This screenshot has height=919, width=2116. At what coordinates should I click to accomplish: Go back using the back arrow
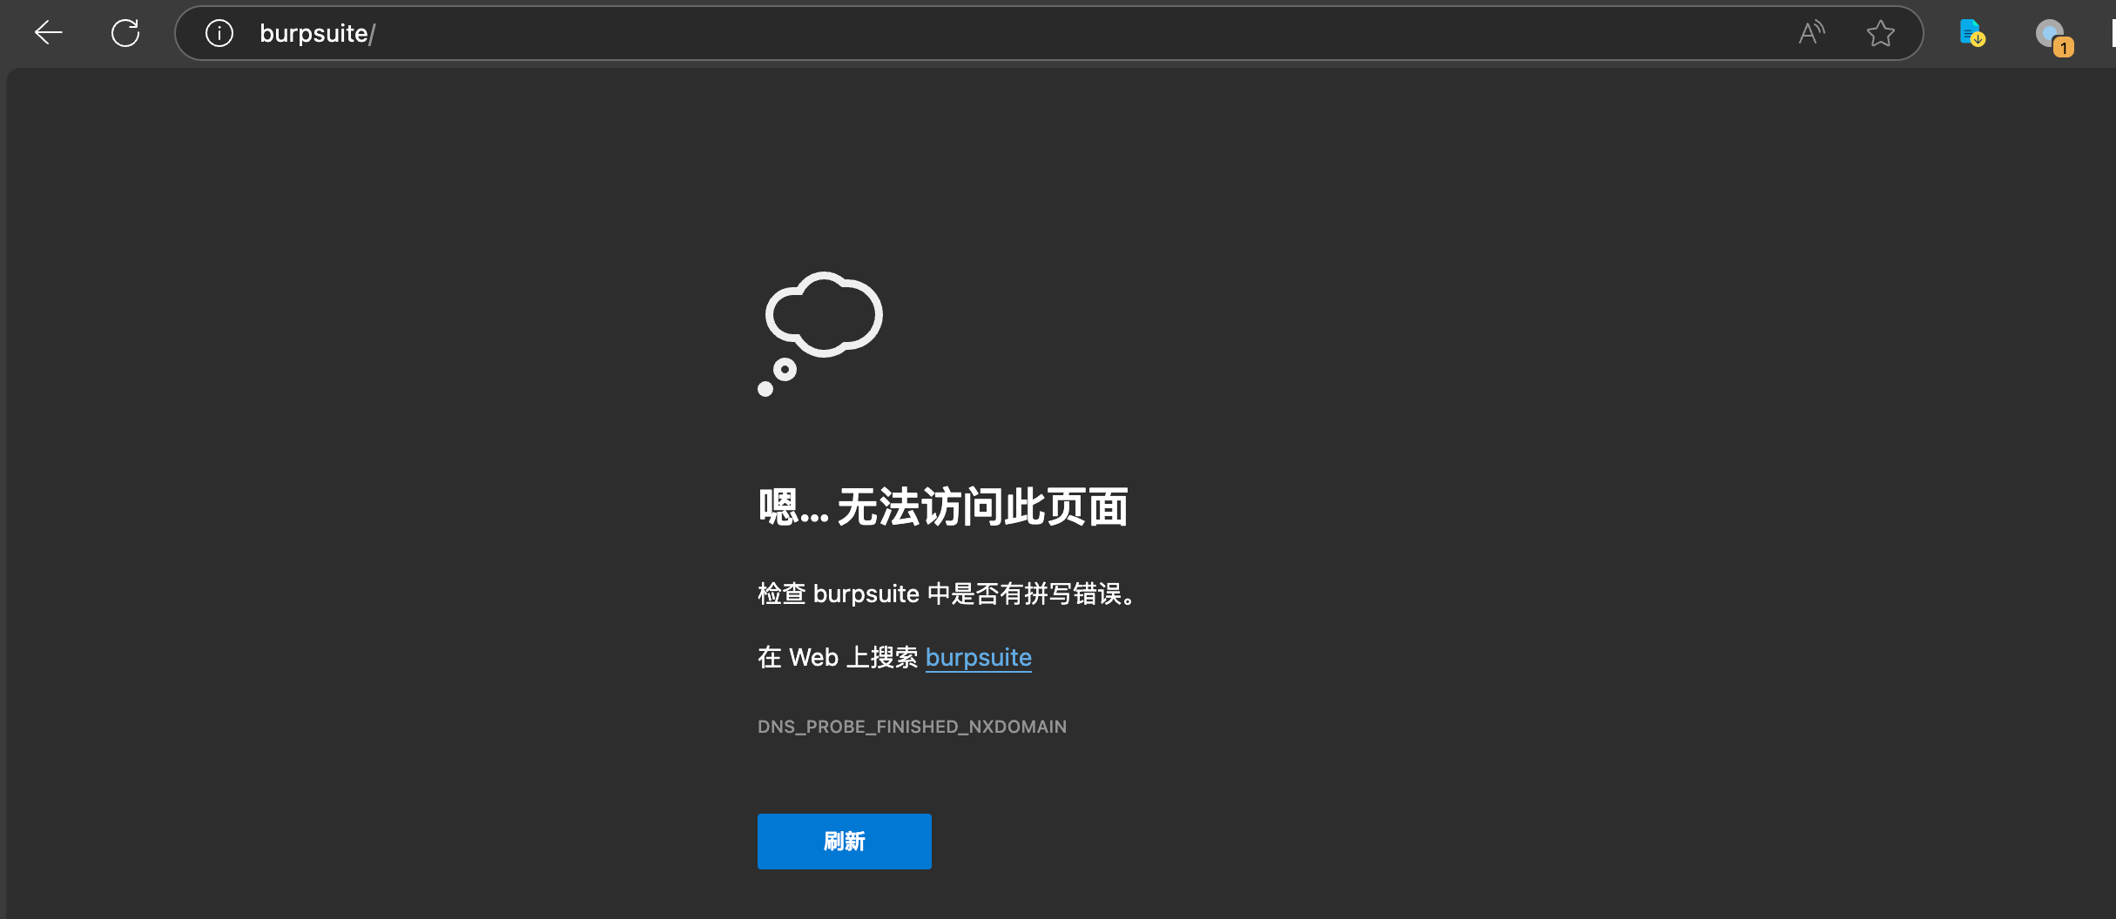pos(49,33)
